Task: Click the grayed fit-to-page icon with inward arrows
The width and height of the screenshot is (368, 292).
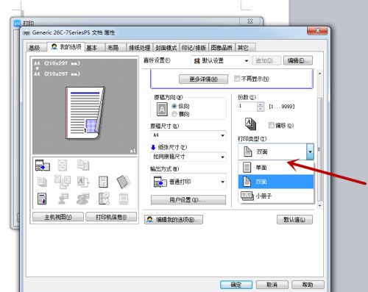Action: 62,165
